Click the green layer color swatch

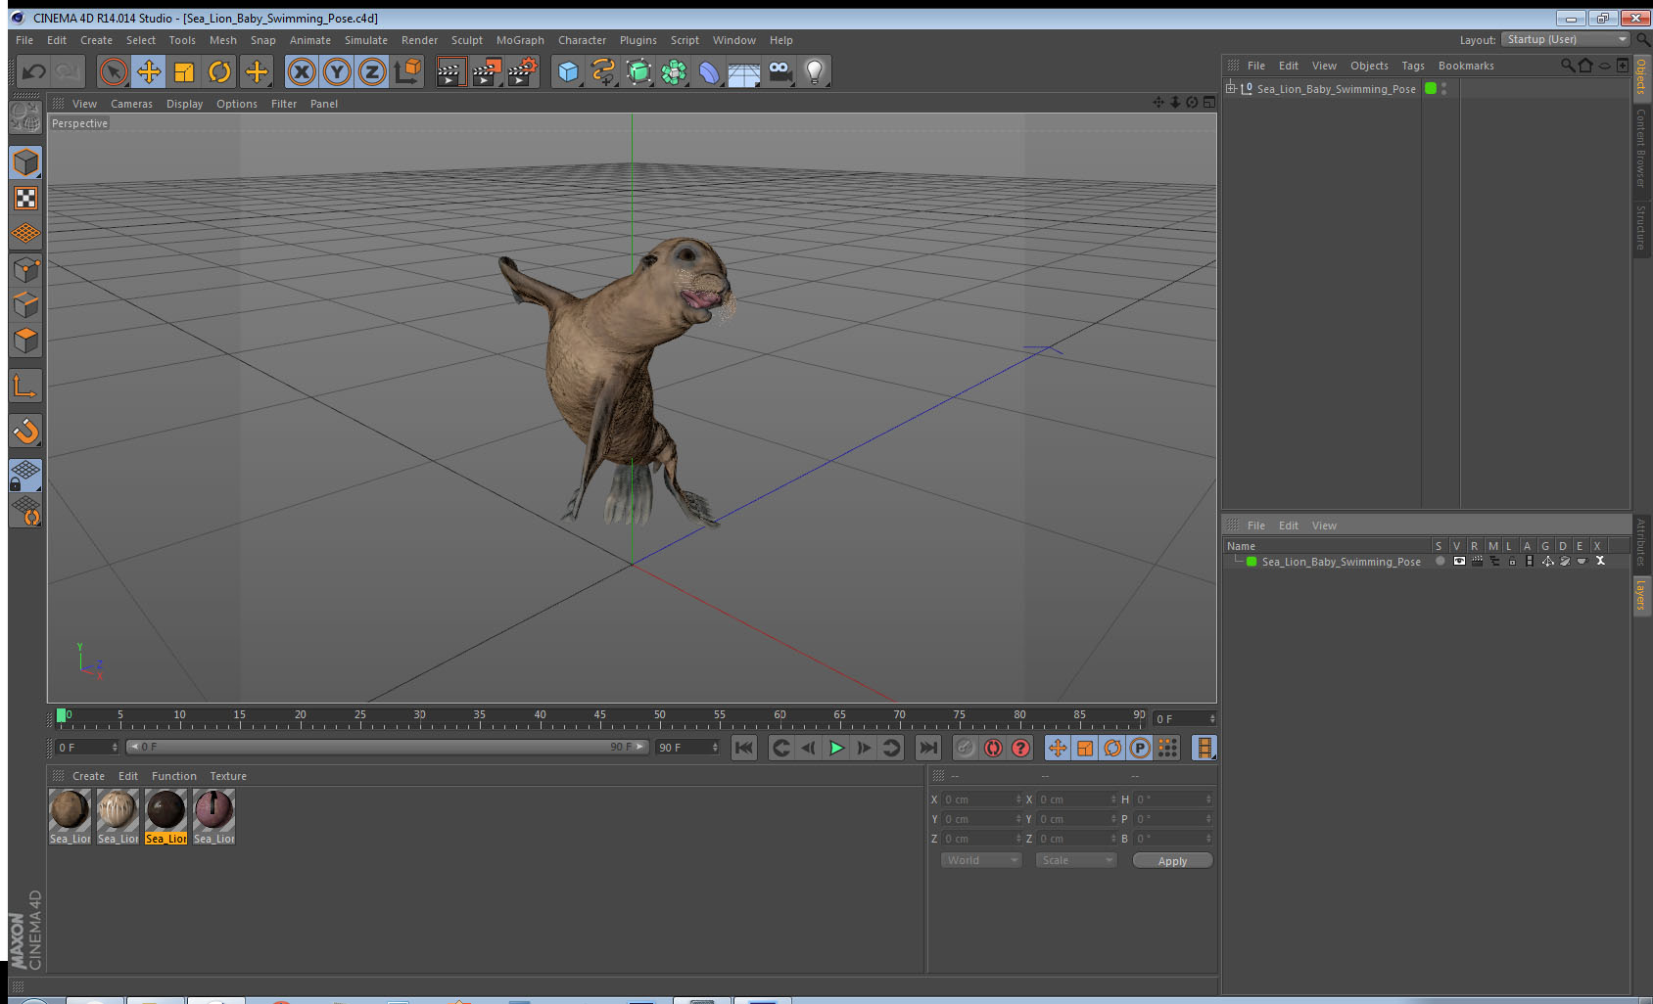pyautogui.click(x=1252, y=562)
